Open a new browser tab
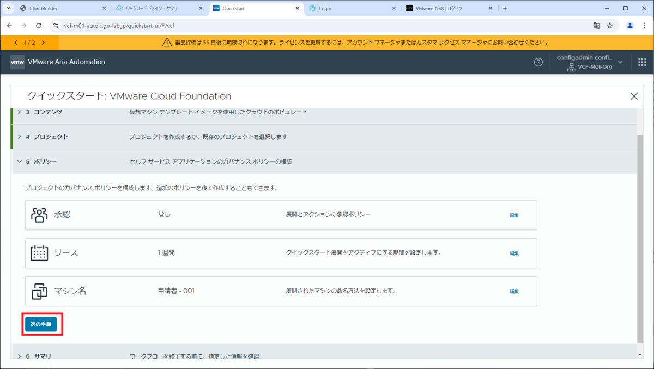 505,8
